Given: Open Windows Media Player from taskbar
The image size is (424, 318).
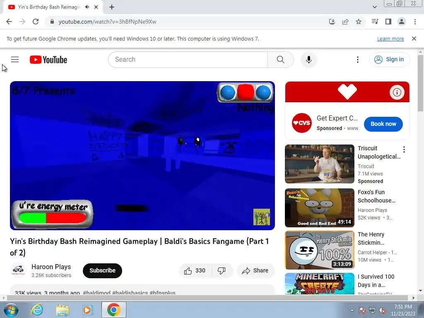Looking at the screenshot, I should (87, 310).
